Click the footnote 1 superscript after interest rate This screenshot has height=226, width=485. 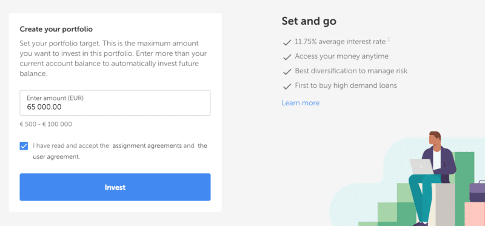(x=389, y=39)
